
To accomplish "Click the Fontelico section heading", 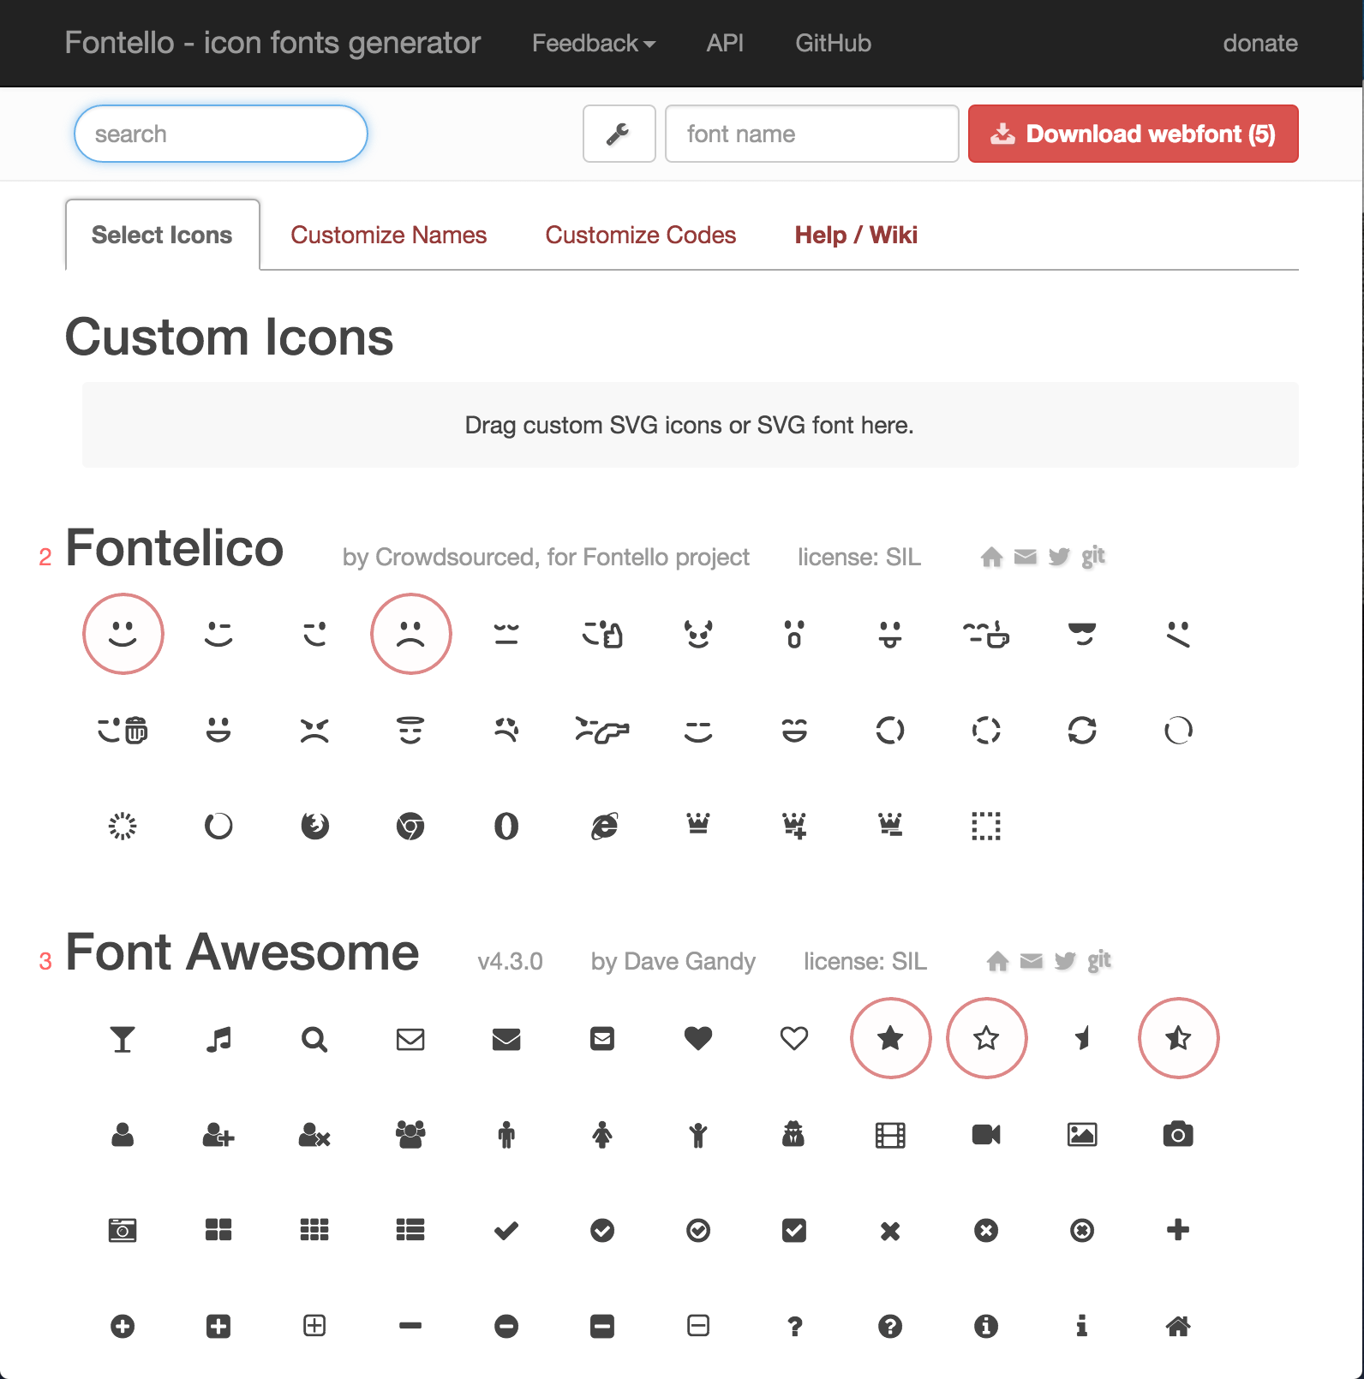I will [175, 547].
